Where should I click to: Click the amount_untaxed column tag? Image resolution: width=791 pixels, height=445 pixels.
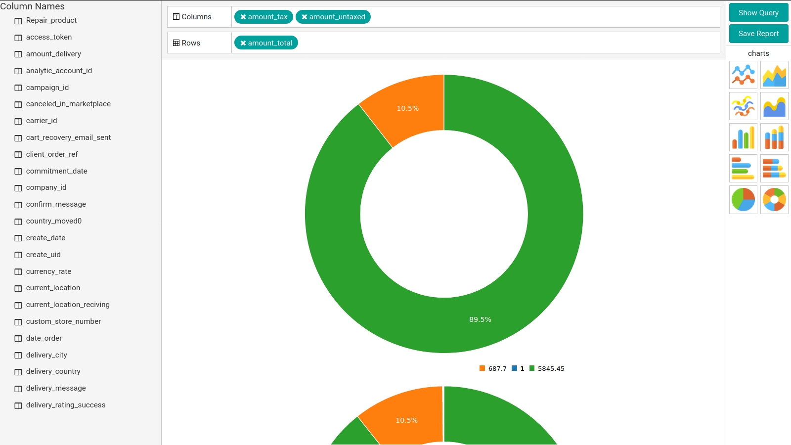pyautogui.click(x=333, y=17)
